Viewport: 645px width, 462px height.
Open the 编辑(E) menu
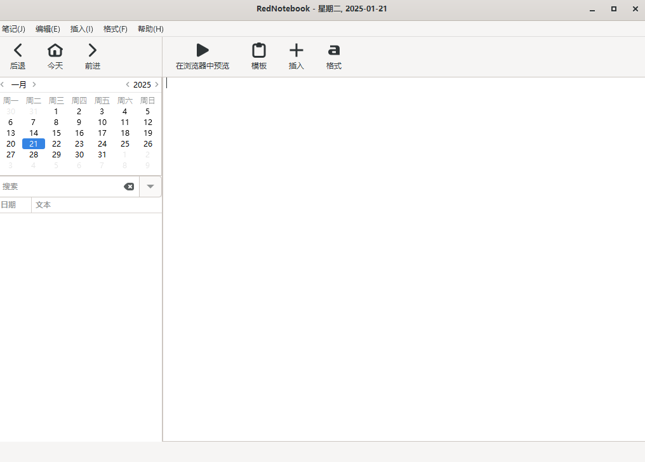[x=48, y=29]
